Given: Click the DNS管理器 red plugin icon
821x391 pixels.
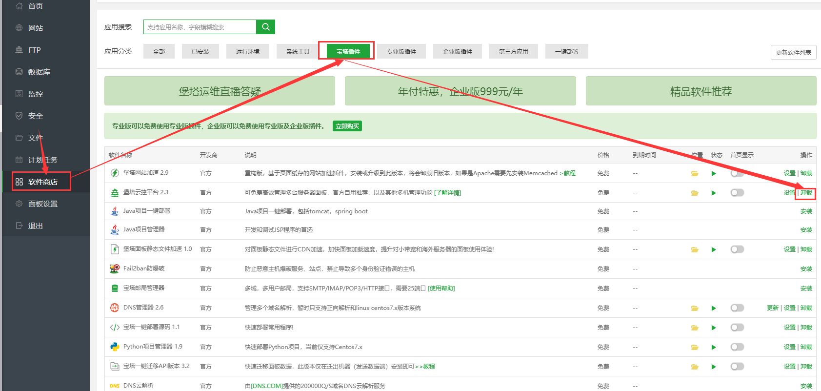Looking at the screenshot, I should point(115,308).
